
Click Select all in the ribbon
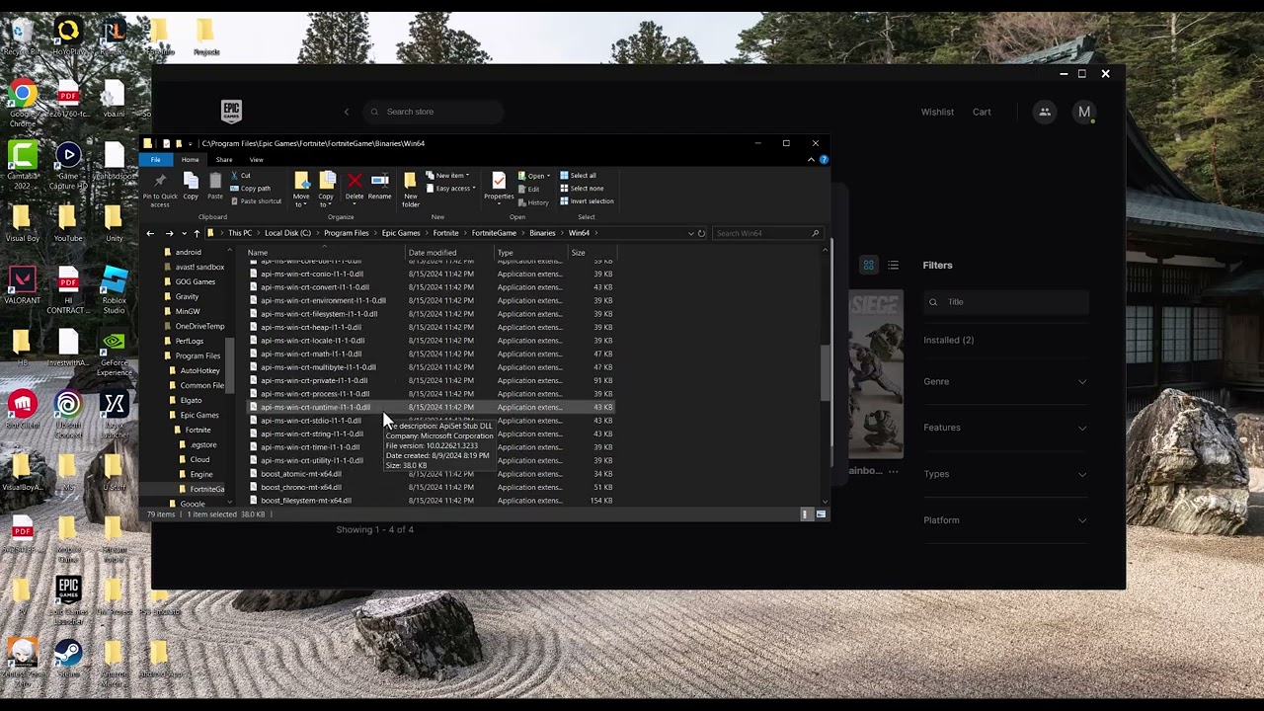(578, 176)
